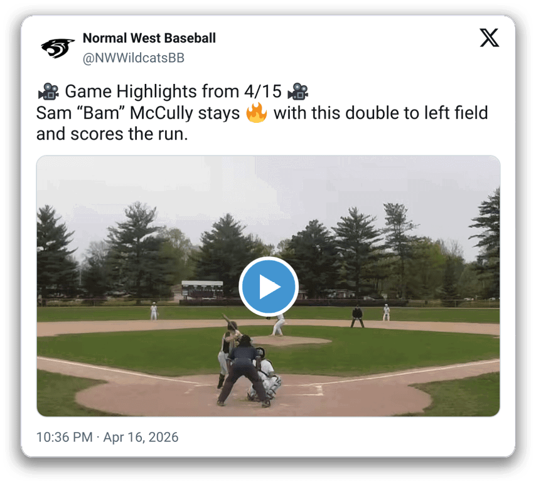Screen dimensions: 536x484
Task: Click the infielder on the left side
Action: click(154, 312)
